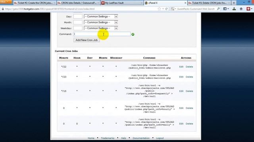Click into the Day input field

click(78, 17)
